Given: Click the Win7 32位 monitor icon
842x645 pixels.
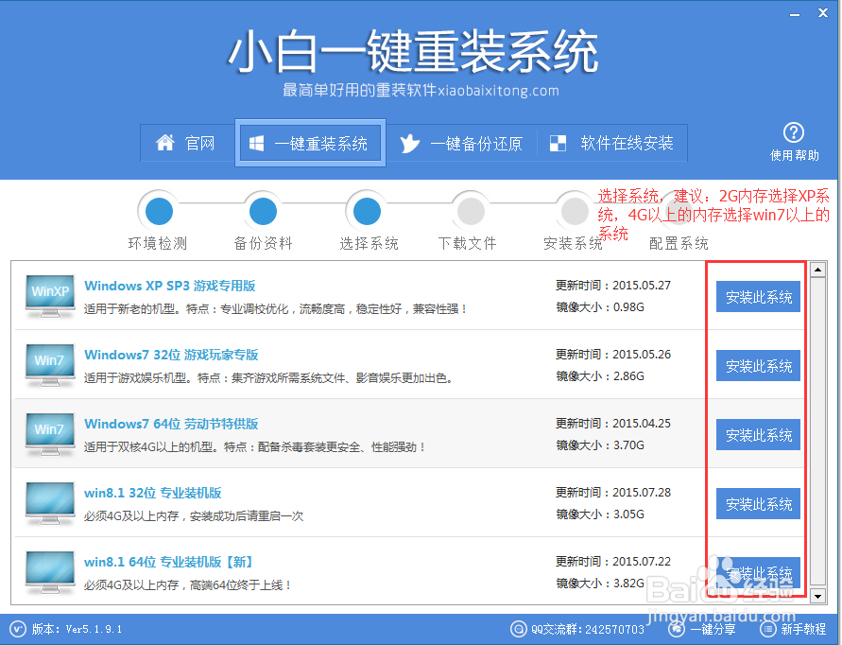Looking at the screenshot, I should coord(50,365).
